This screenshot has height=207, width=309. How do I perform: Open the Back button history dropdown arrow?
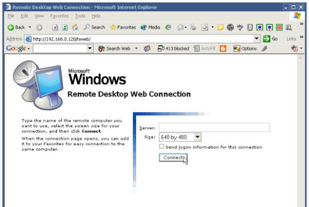point(30,27)
